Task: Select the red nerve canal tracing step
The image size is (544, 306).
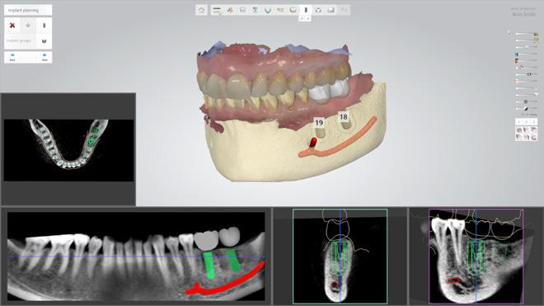Action: click(280, 10)
